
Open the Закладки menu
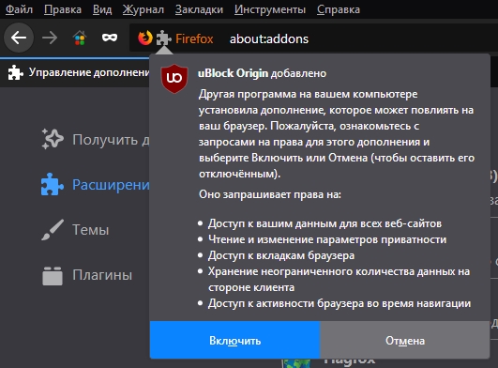pyautogui.click(x=199, y=9)
